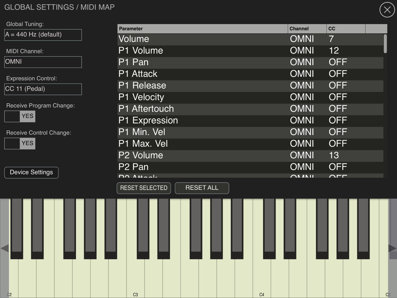Play the C4 white key
This screenshot has width=397, height=298.
(262, 279)
